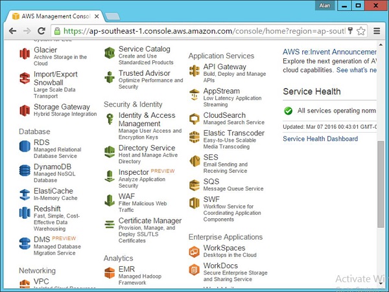Click the Alan user profile button
This screenshot has width=389, height=292.
pos(325,5)
